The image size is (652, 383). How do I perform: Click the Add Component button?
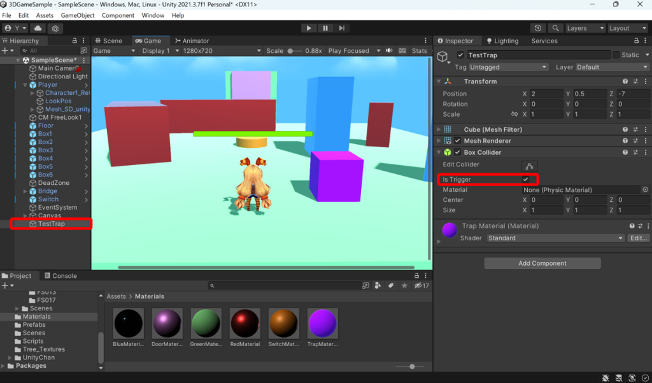542,263
